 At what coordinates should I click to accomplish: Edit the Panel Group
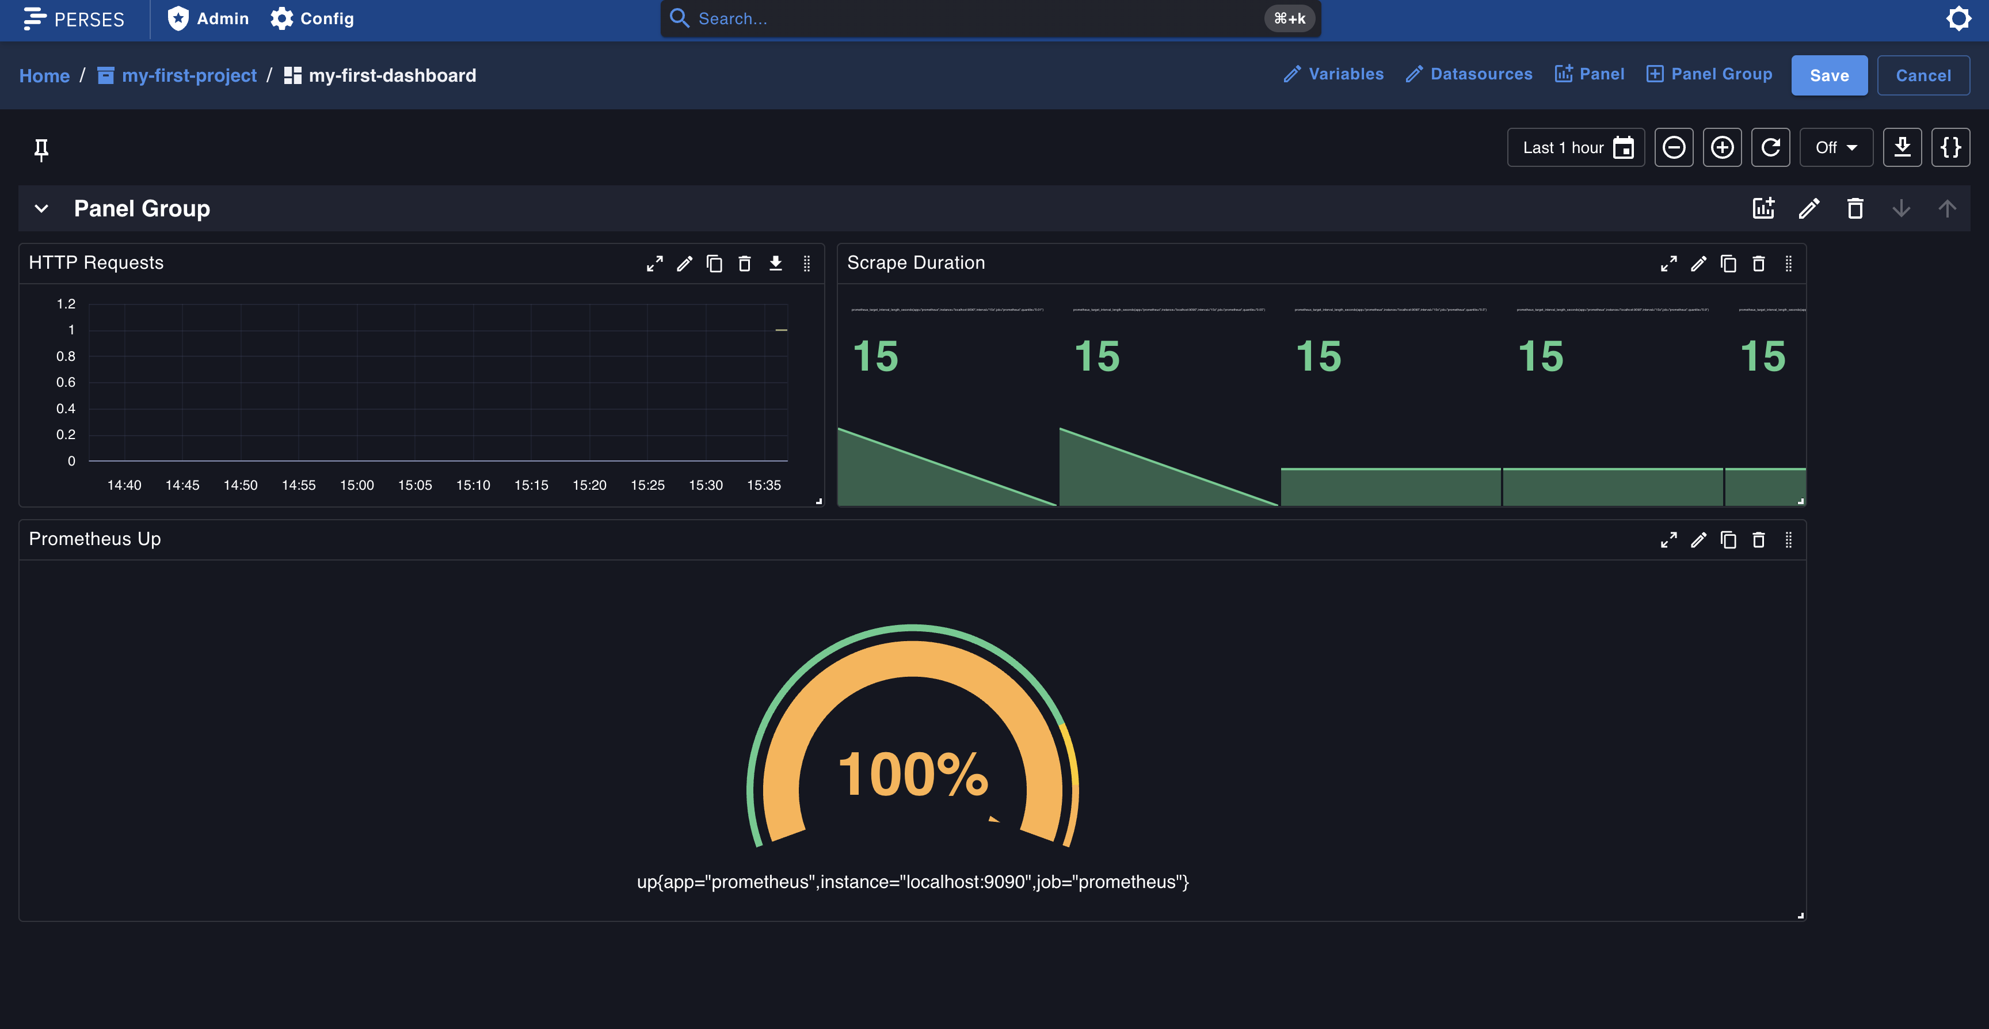pos(1809,208)
